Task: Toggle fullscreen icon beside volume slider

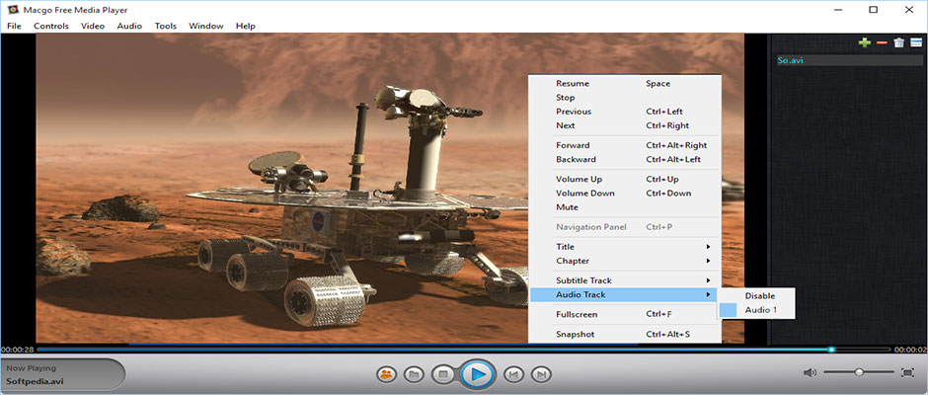Action: (907, 372)
